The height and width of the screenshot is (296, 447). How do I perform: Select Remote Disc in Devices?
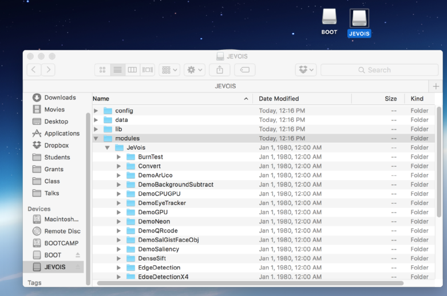57,231
